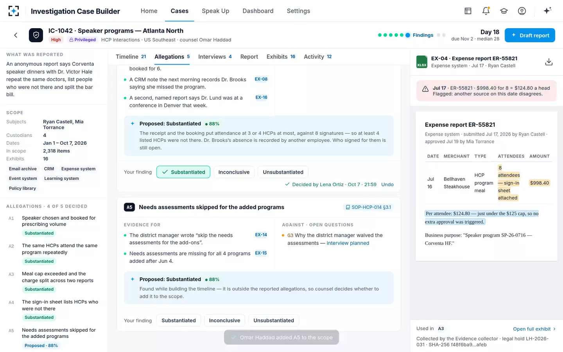
Task: Open the notifications bell
Action: coord(486,11)
